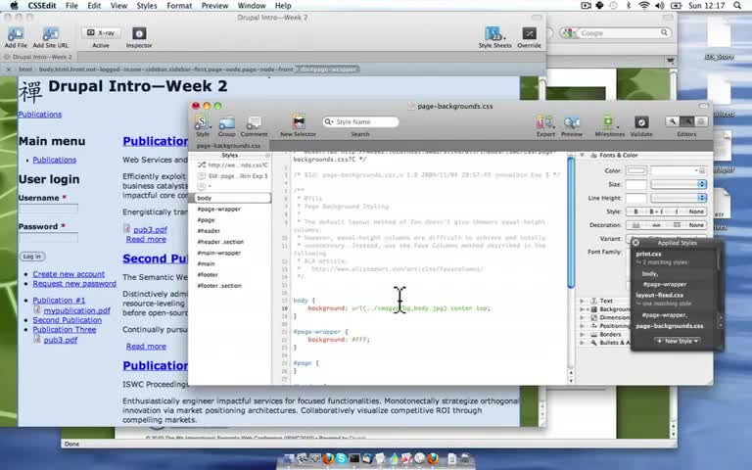This screenshot has height=470, width=752.
Task: Open the Format menu
Action: [x=179, y=6]
